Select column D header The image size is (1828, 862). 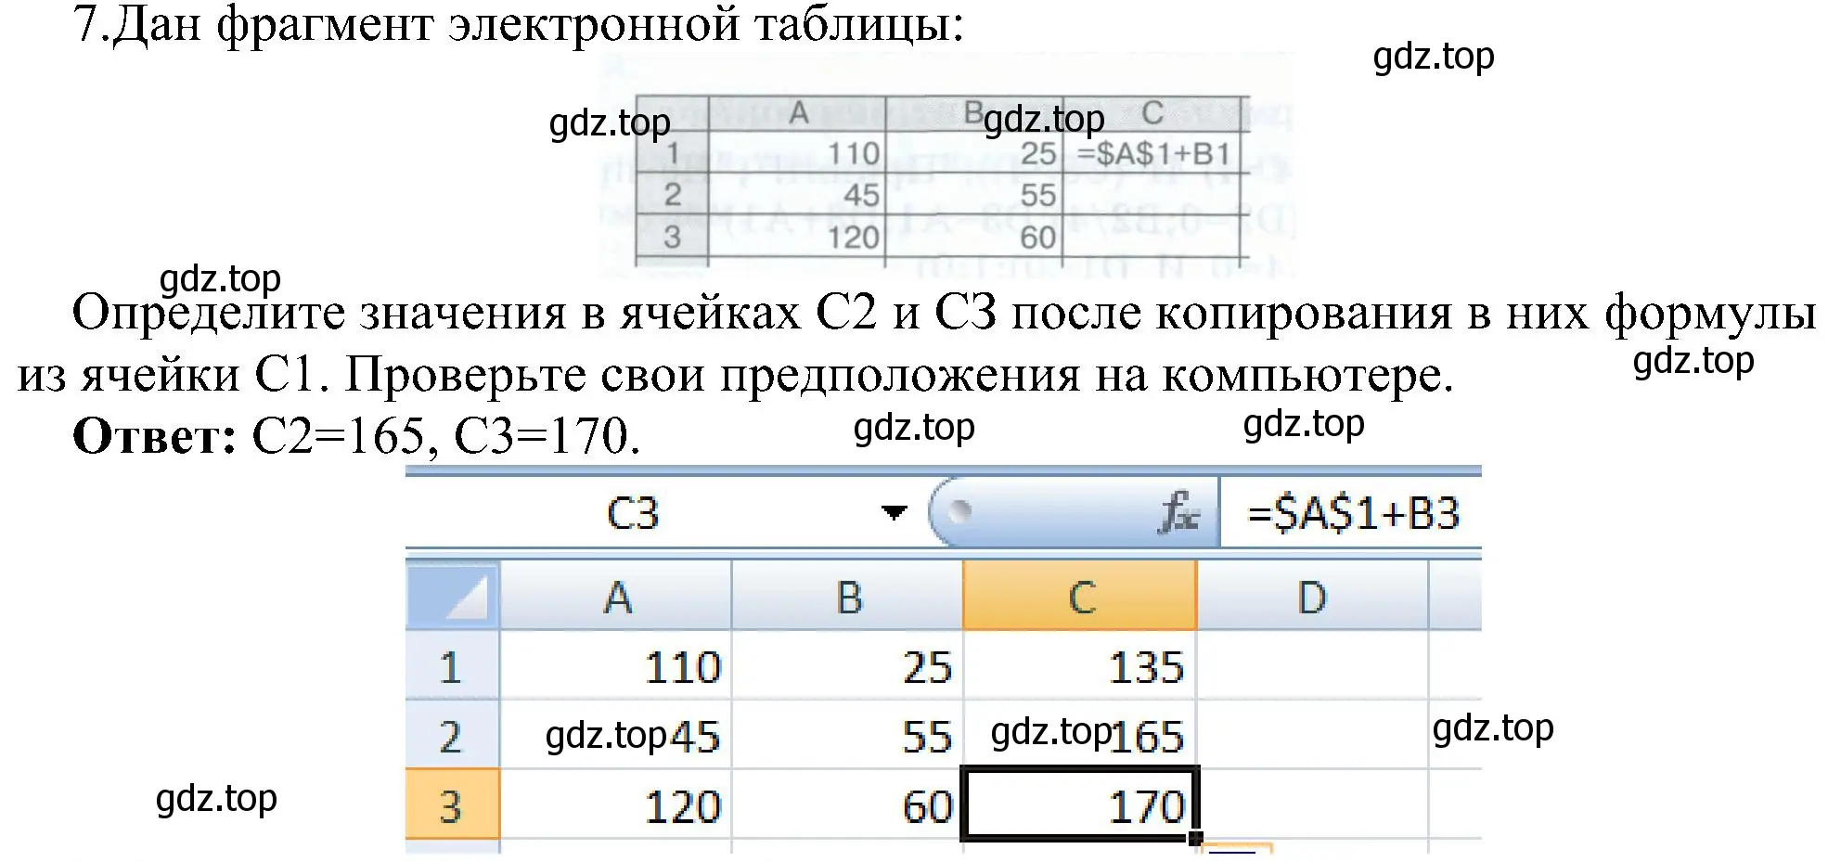(x=1312, y=596)
